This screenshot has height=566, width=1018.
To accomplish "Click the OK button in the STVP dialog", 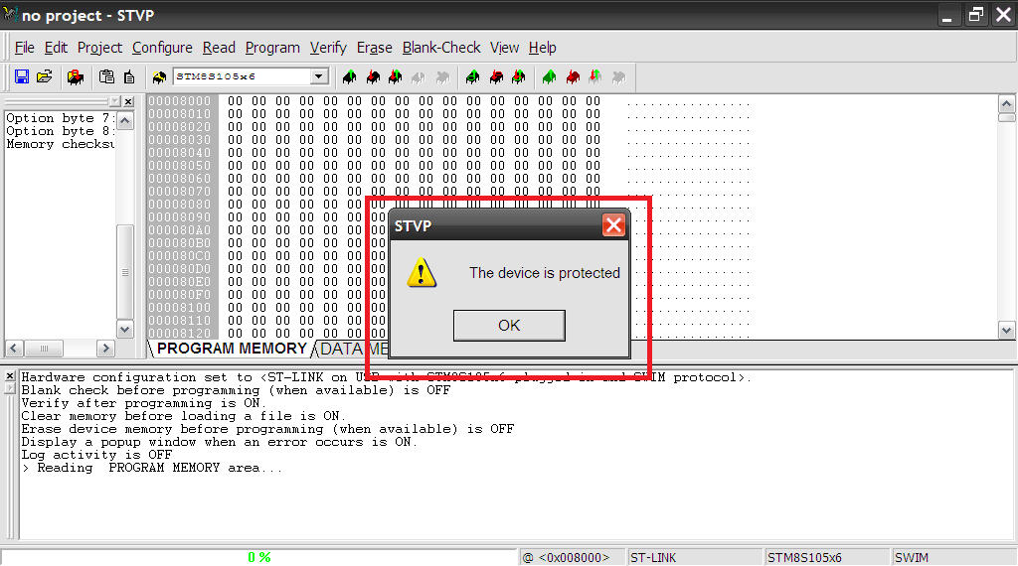I will [x=509, y=325].
